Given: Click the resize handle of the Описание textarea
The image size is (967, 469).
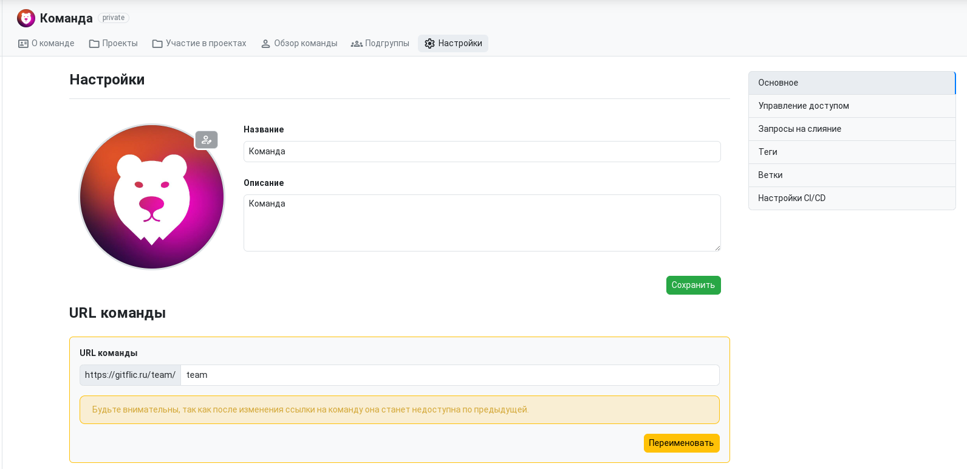Looking at the screenshot, I should [717, 248].
